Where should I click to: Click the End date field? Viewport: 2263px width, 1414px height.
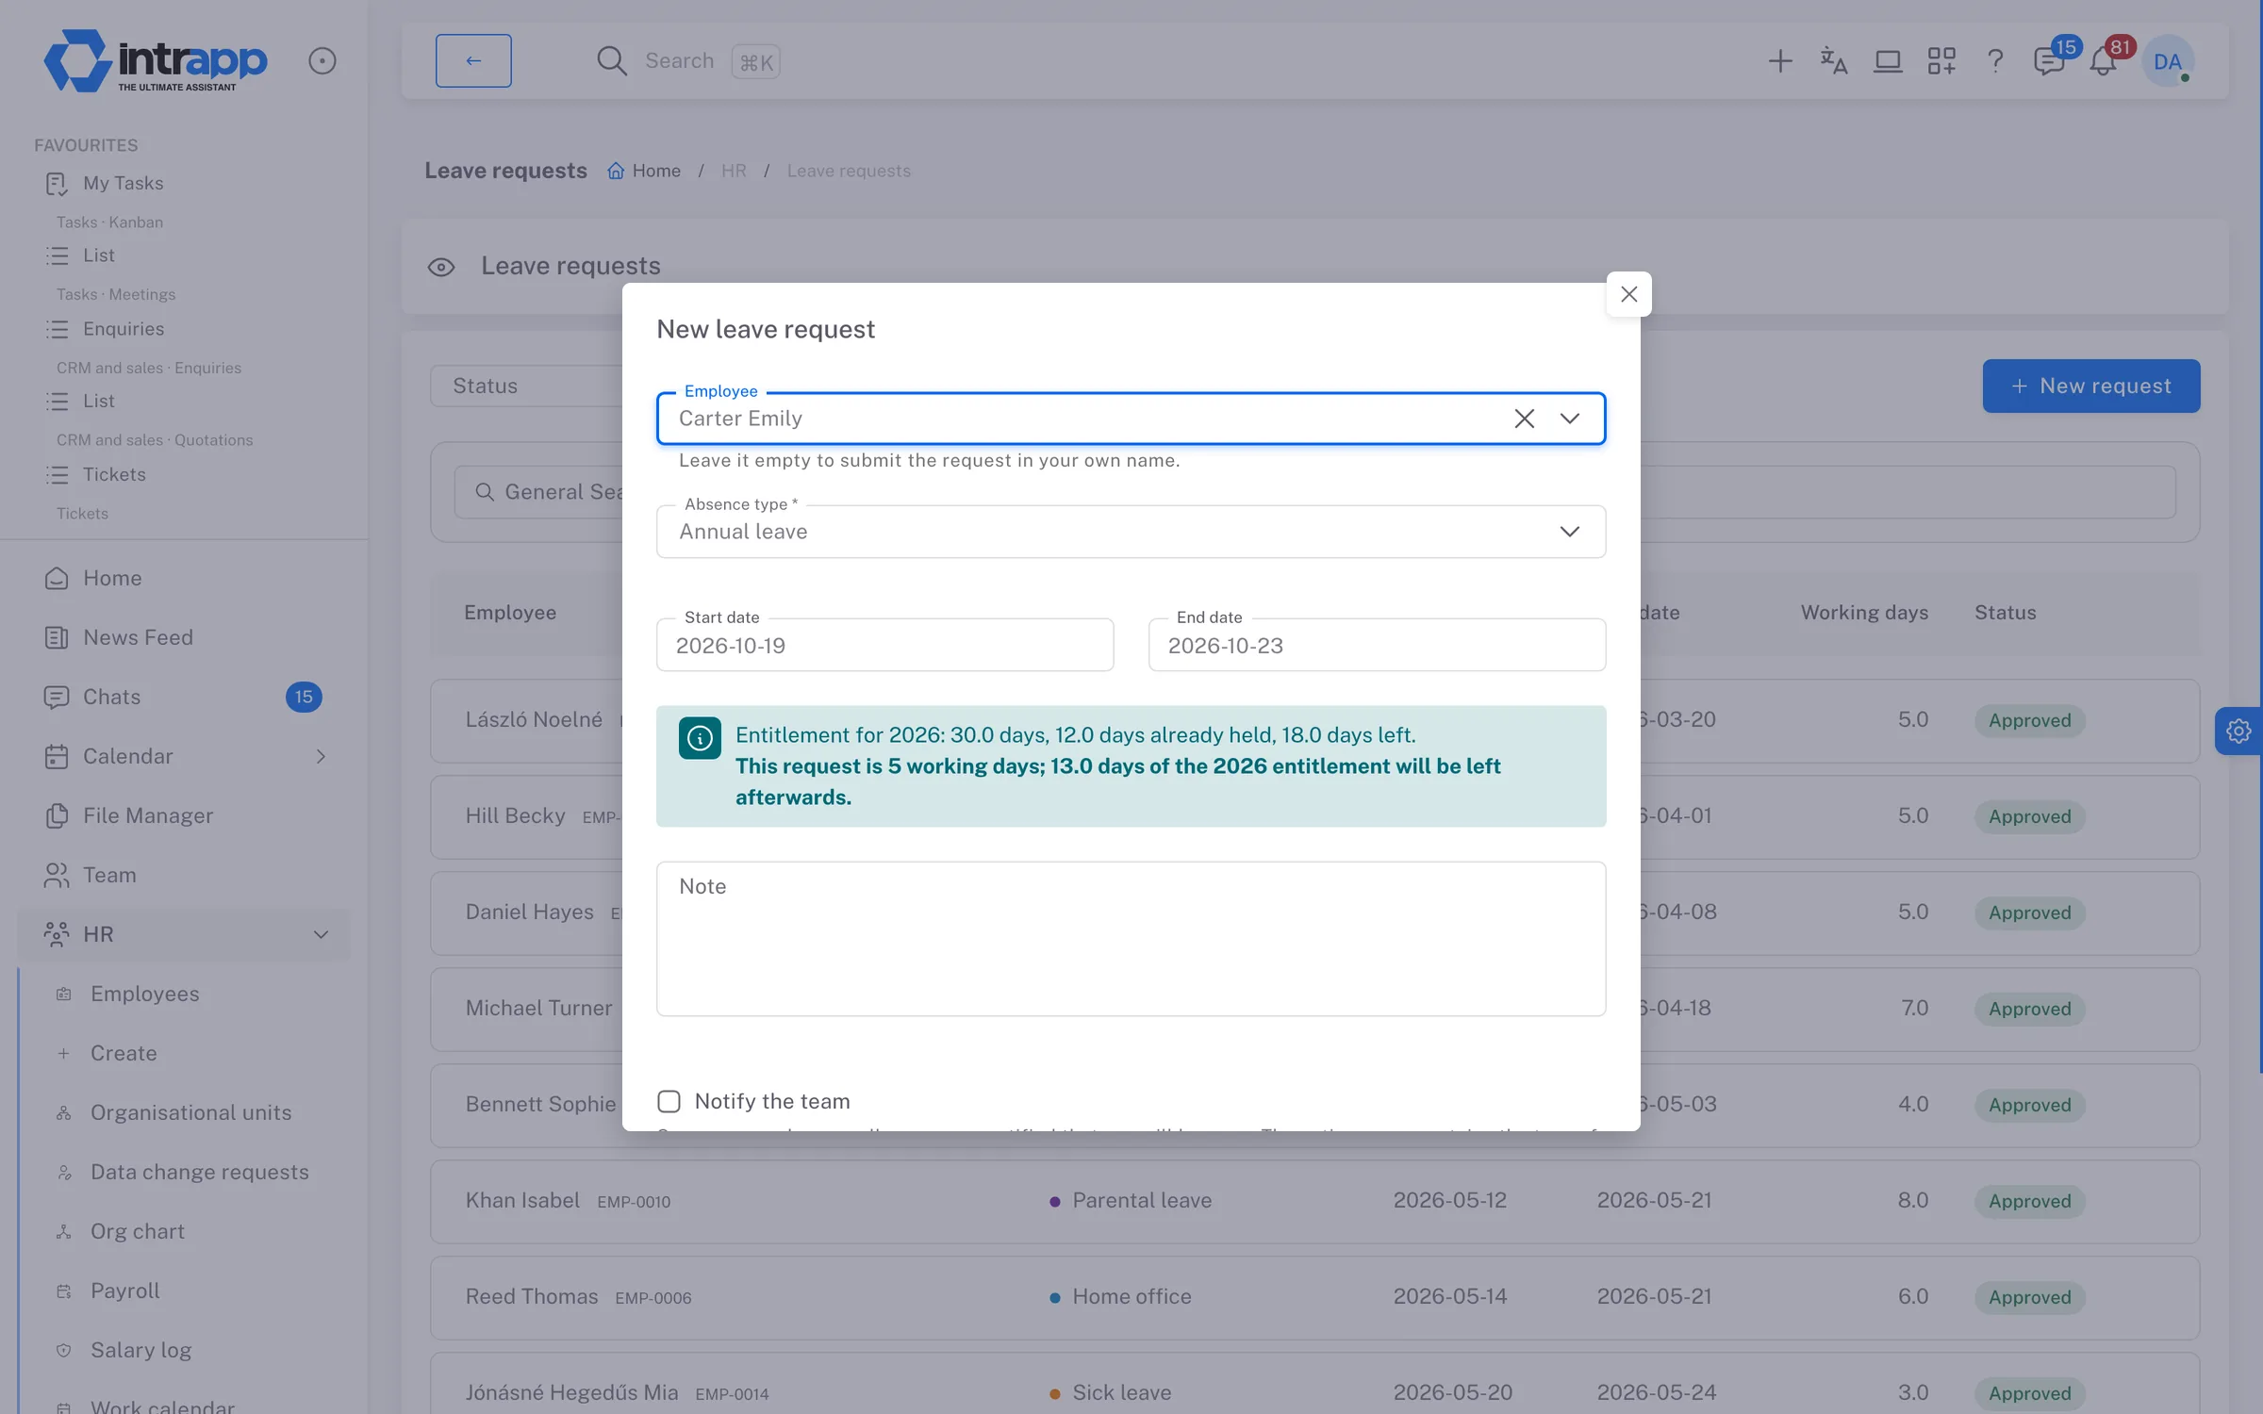point(1377,645)
